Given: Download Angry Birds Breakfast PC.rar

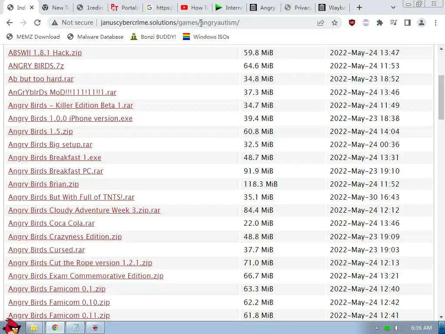Looking at the screenshot, I should click(x=56, y=171).
